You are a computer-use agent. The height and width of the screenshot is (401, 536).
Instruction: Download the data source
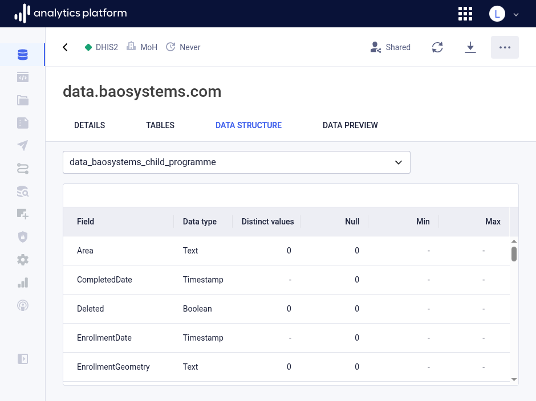tap(470, 47)
